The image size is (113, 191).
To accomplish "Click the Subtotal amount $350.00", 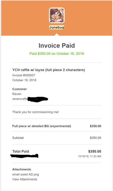I will point(95,138).
